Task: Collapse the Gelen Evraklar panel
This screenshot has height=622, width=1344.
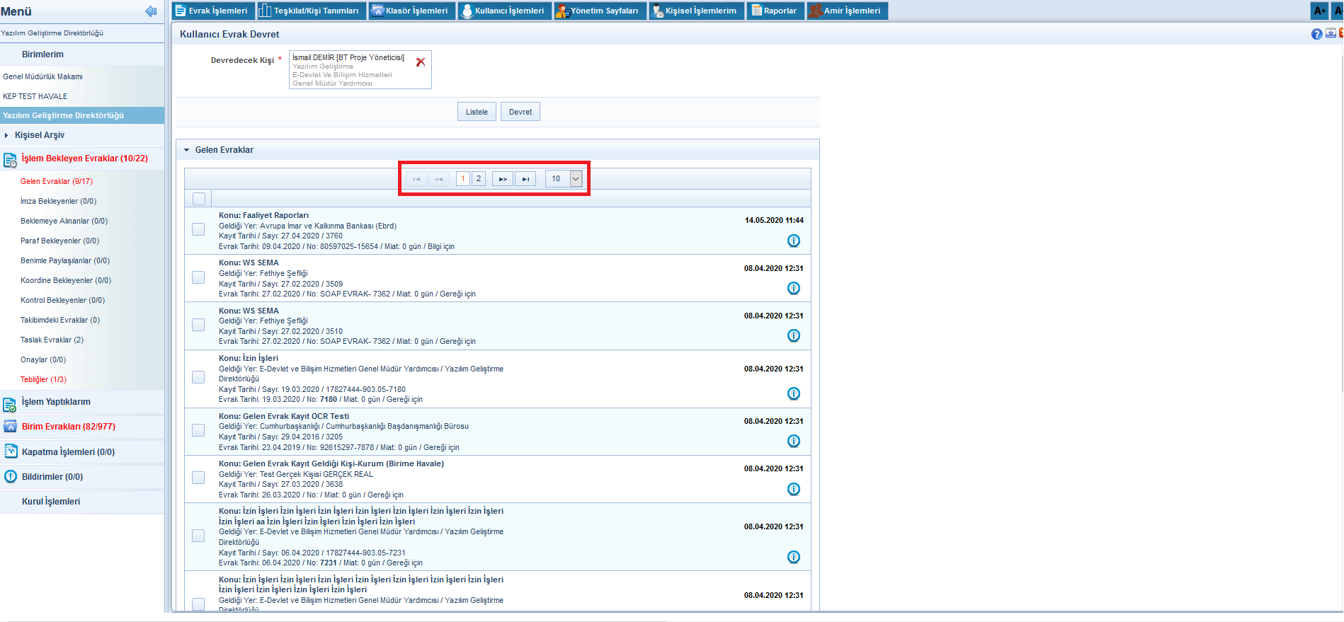Action: coord(187,150)
